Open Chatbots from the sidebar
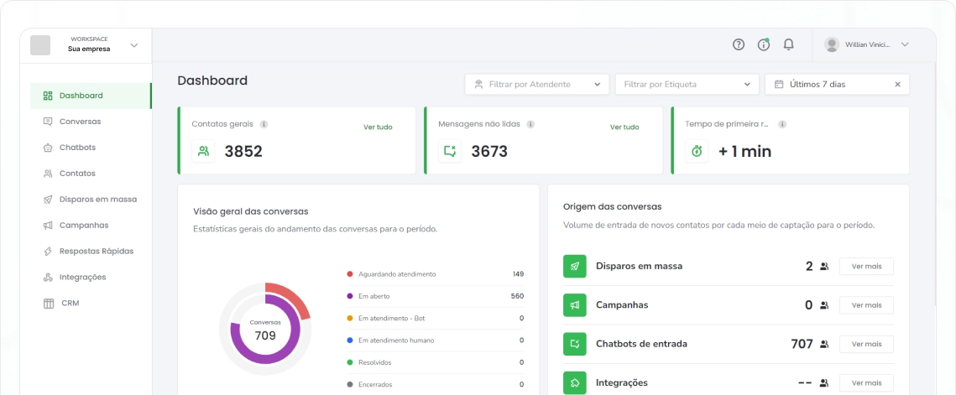 click(x=77, y=148)
